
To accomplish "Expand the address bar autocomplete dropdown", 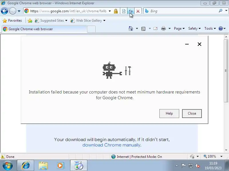I will 110,11.
